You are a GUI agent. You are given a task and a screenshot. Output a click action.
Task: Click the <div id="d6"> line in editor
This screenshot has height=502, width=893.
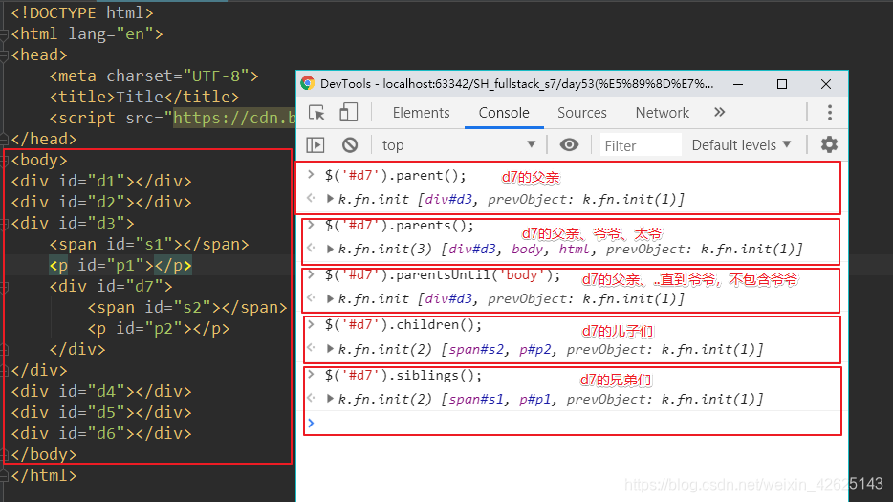tap(101, 433)
